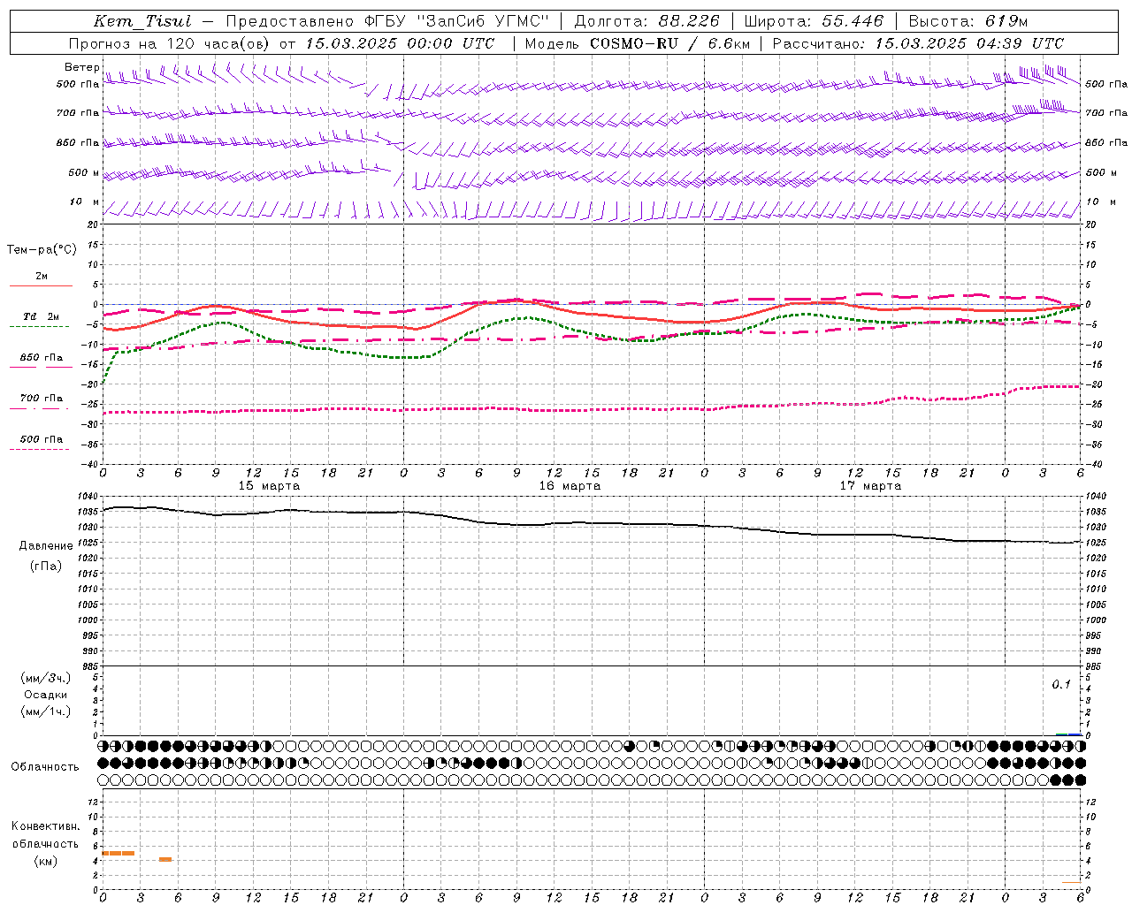1132x905 pixels.
Task: Click the short orange convective bar near hour 6
Action: [x=165, y=859]
